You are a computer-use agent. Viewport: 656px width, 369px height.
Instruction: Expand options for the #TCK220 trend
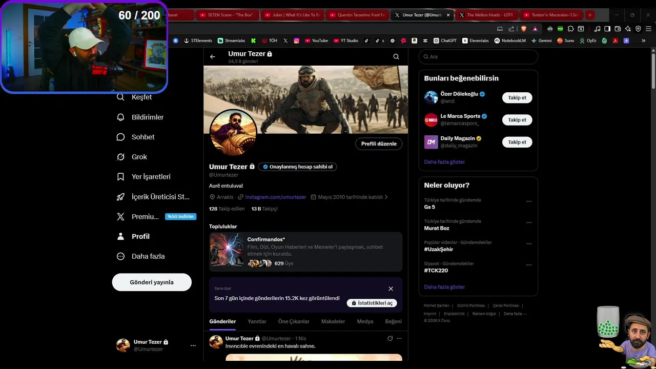pyautogui.click(x=529, y=265)
